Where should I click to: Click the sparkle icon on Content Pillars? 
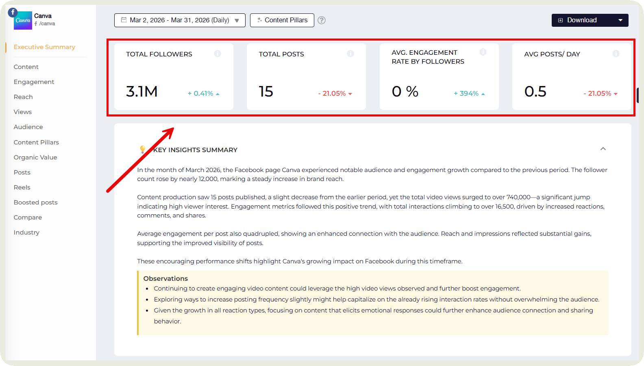[259, 20]
